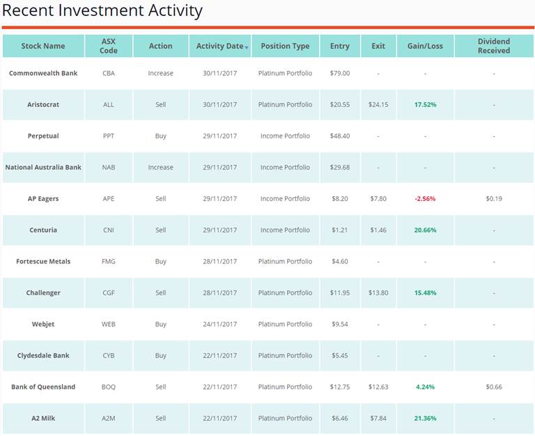Select the ALL code cell

[109, 104]
